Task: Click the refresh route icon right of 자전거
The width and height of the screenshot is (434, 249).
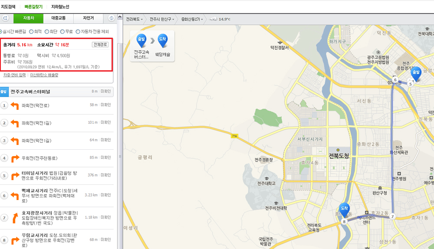Action: [112, 18]
